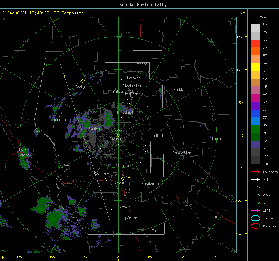Click the -150 tick on the bottom axis

click(18, 257)
